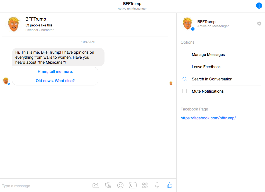The height and width of the screenshot is (192, 265).
Task: Send a thumbs-up like
Action: 169,185
